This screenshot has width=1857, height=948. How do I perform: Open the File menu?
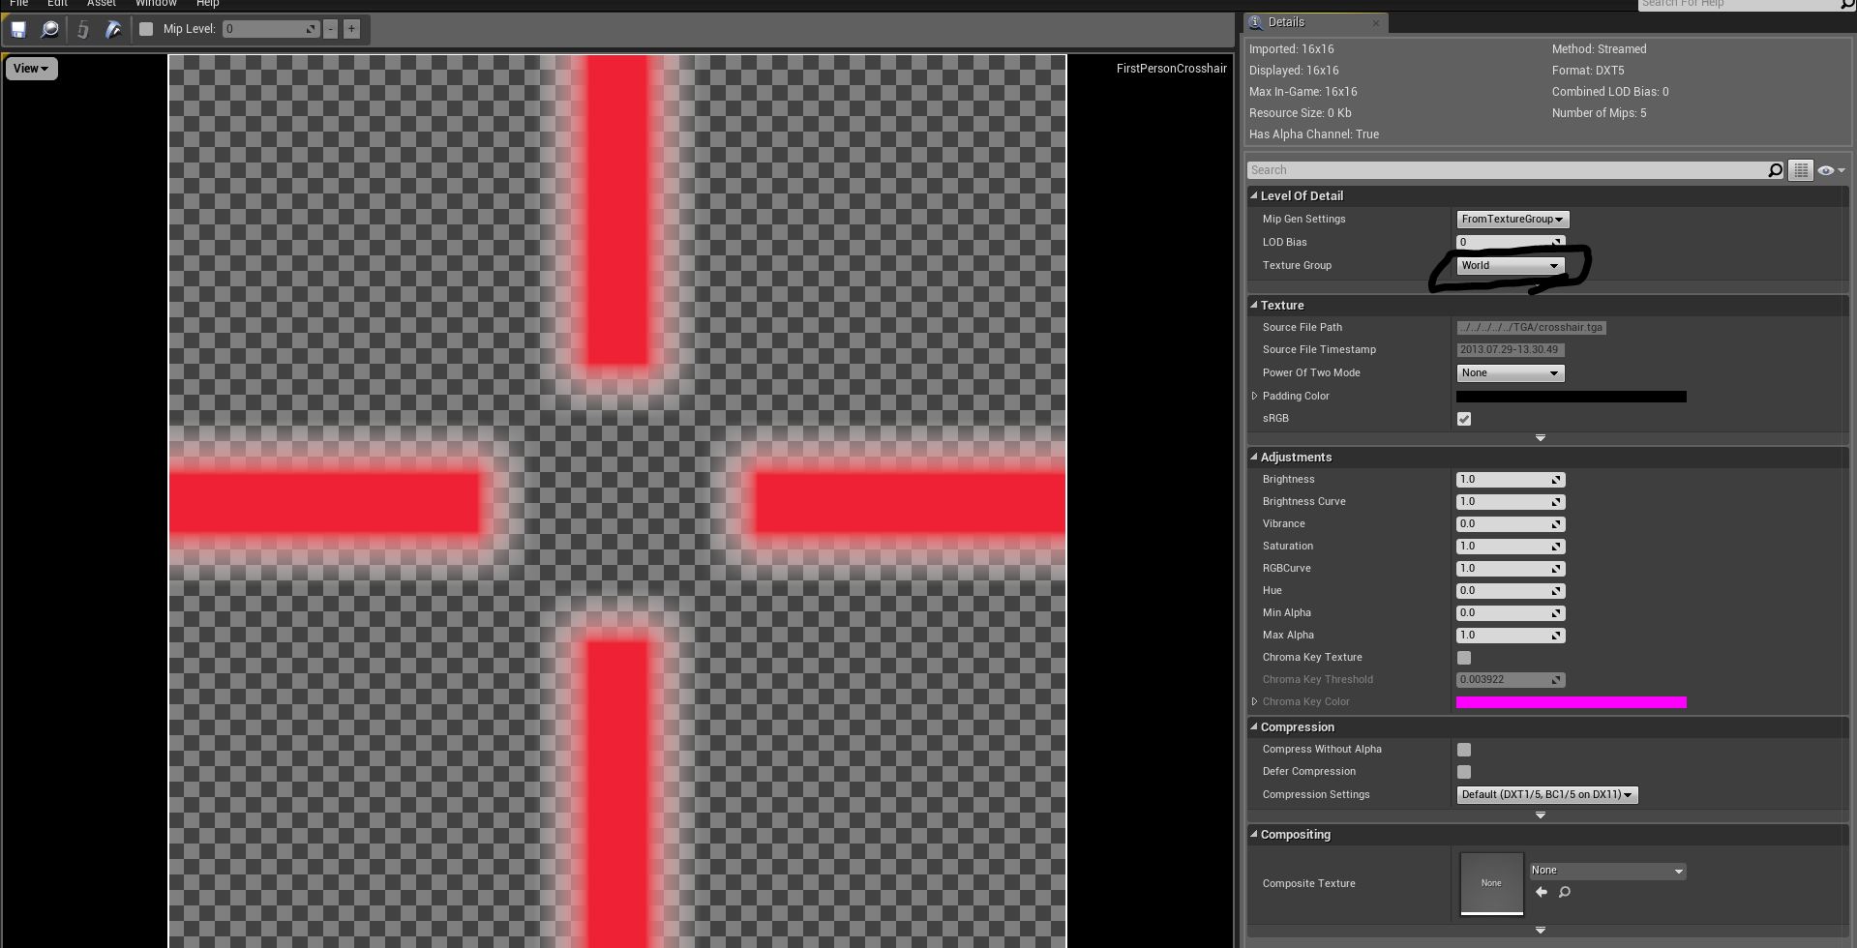18,4
